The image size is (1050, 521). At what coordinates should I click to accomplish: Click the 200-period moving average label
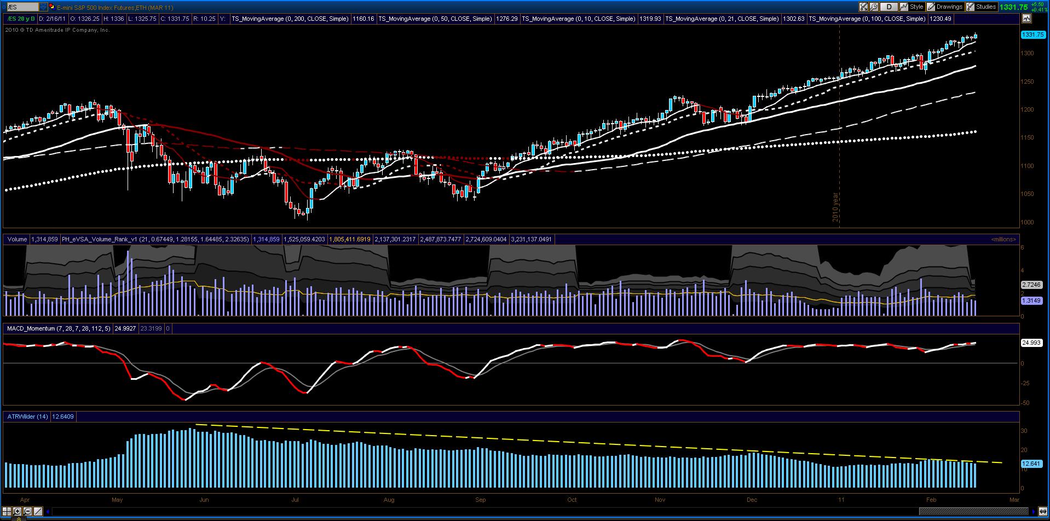click(290, 19)
